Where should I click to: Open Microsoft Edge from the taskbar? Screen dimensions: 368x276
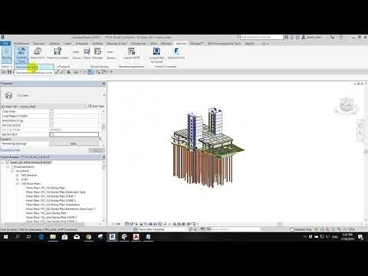click(x=41, y=237)
